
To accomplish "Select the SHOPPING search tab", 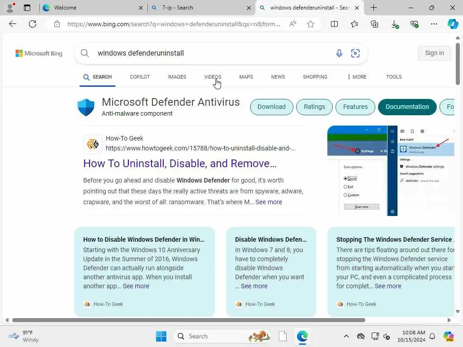I will click(315, 77).
